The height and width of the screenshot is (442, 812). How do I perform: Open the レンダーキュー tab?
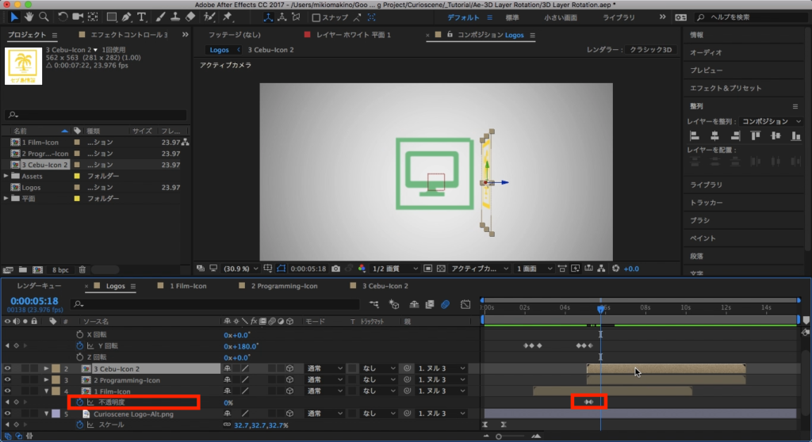coord(39,285)
